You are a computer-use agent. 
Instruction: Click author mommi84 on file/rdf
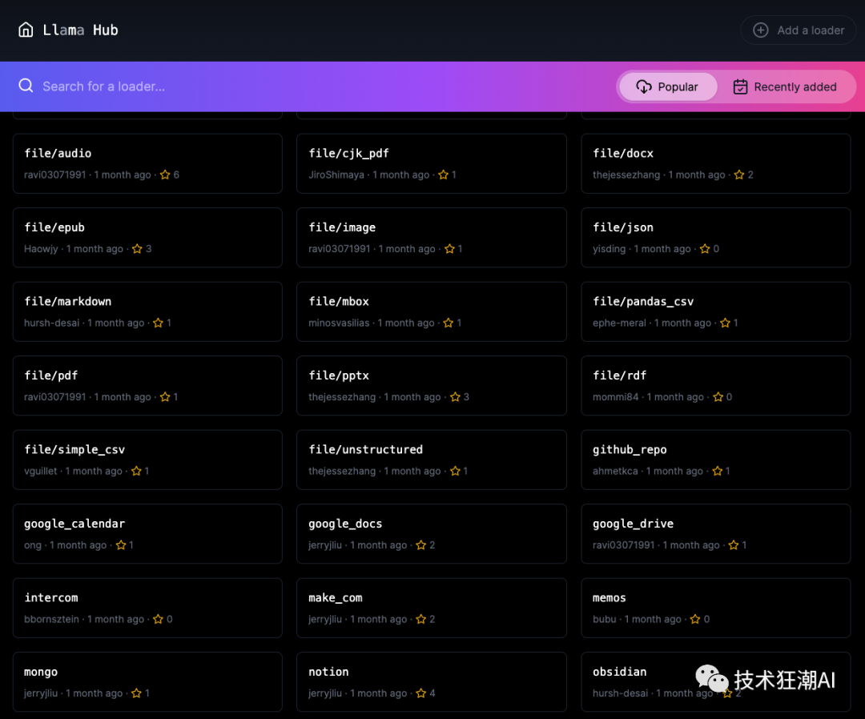coord(616,397)
